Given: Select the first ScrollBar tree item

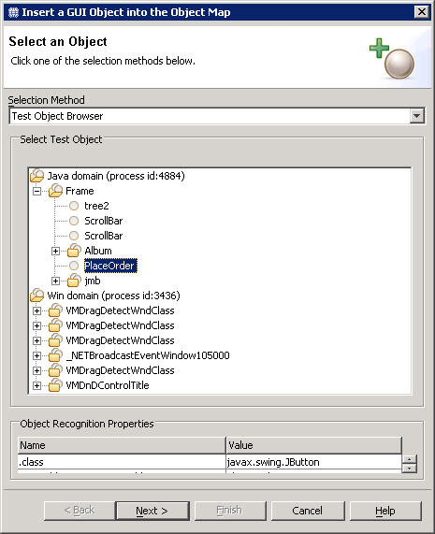Looking at the screenshot, I should 103,221.
